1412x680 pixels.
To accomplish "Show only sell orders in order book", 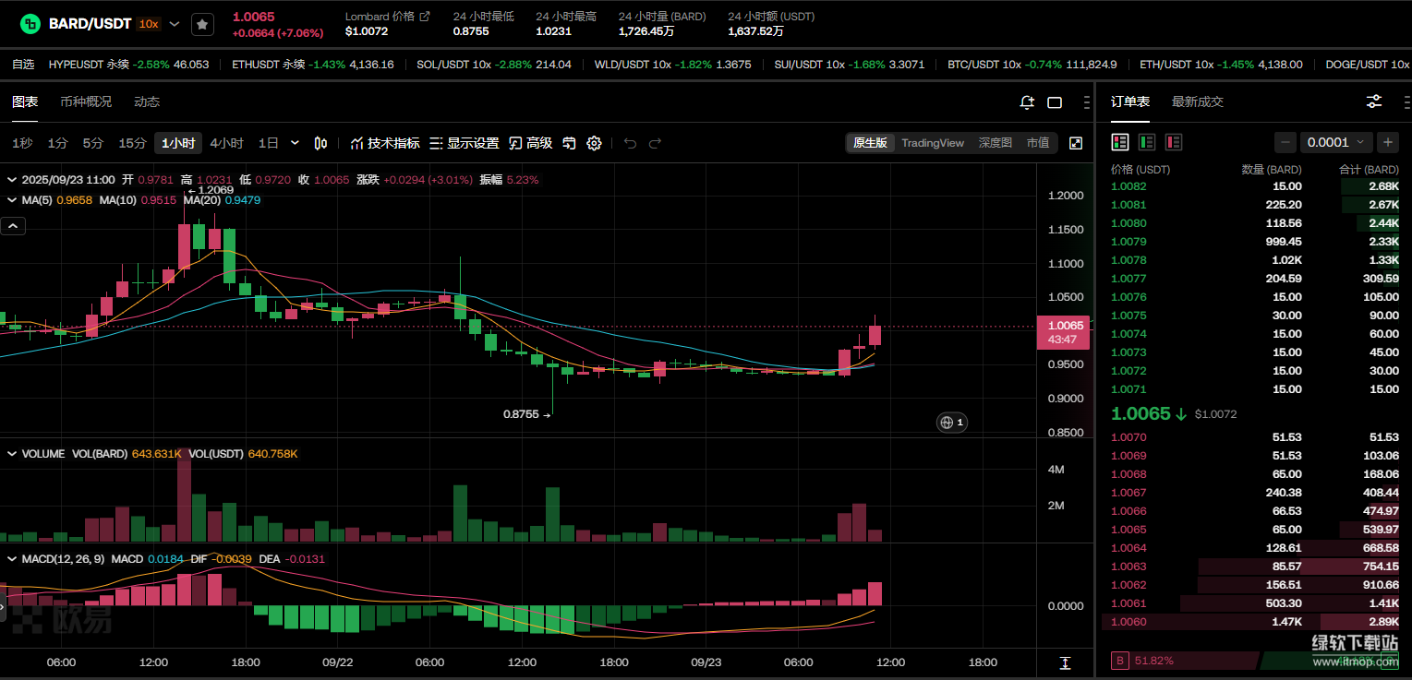I will (1174, 142).
